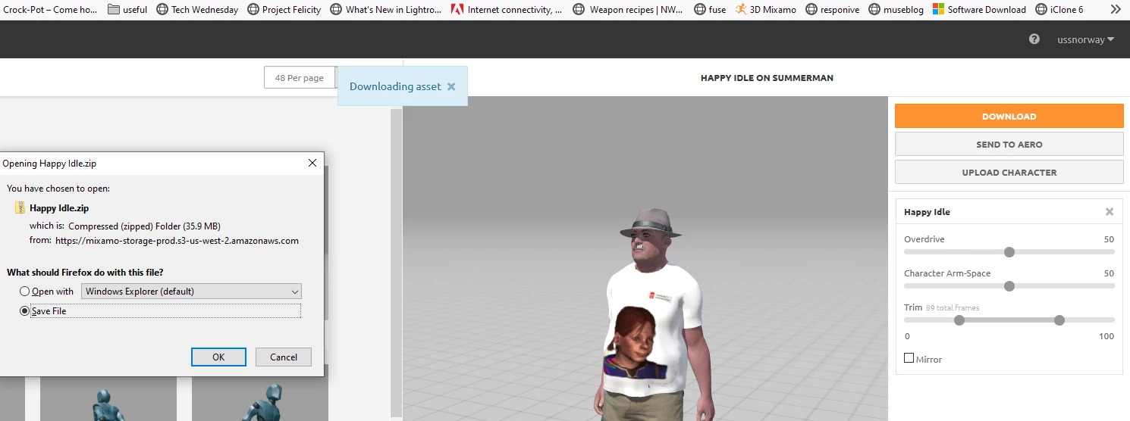1130x421 pixels.
Task: Open the ussnorway account dropdown
Action: (x=1086, y=39)
